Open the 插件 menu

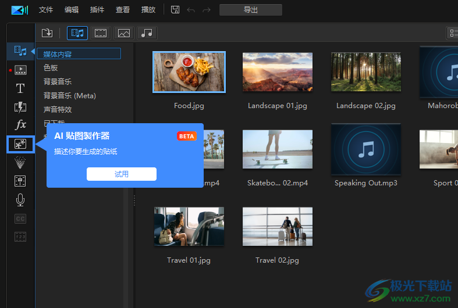point(97,10)
